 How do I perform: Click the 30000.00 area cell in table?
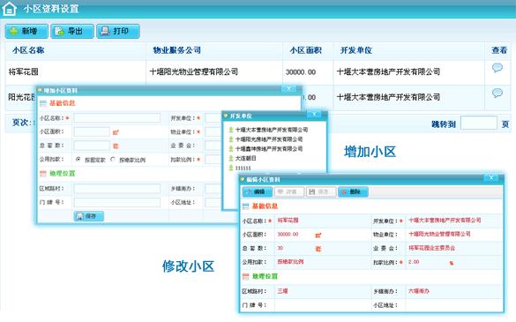[x=301, y=72]
